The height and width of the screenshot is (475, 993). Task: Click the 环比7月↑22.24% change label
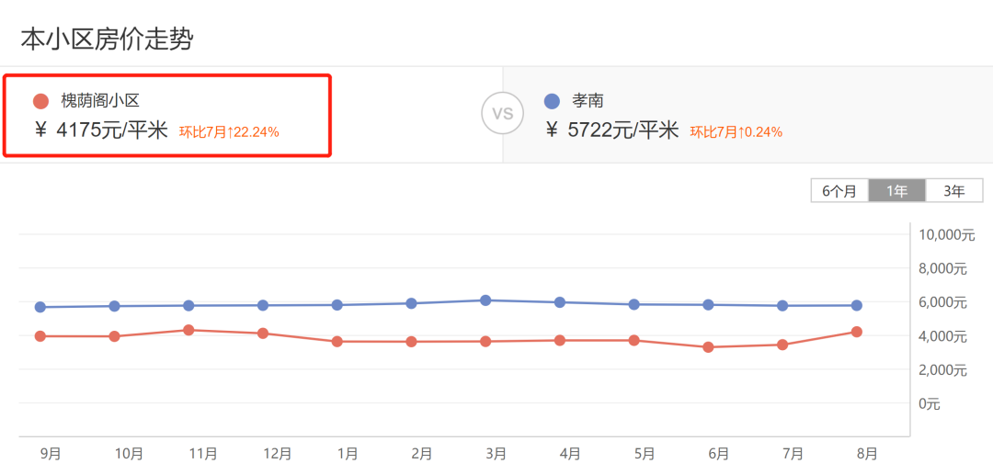pos(229,131)
